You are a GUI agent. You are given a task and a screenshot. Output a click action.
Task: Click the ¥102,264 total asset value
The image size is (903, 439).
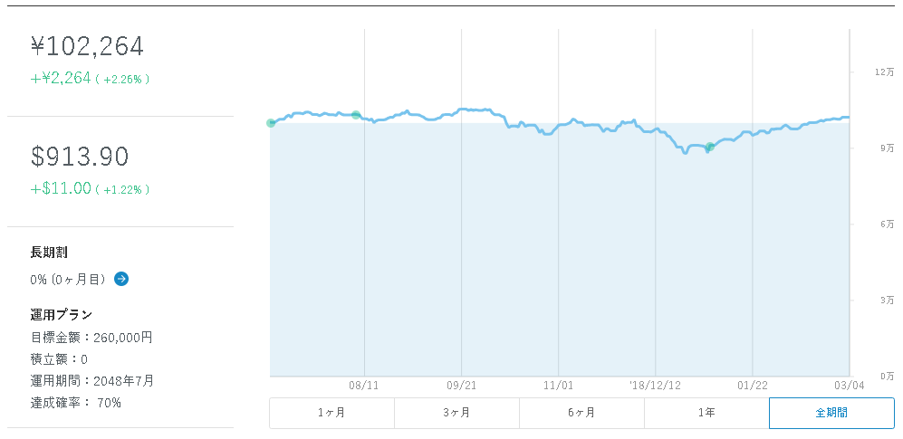point(87,47)
